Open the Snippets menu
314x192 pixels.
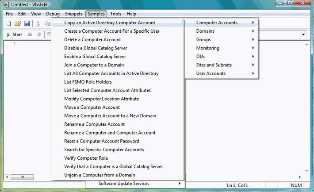tap(73, 14)
